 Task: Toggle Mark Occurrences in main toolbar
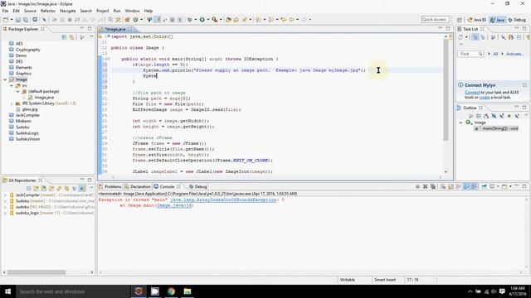click(157, 20)
